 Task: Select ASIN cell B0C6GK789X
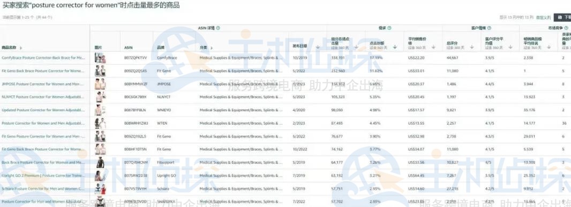[x=135, y=97]
